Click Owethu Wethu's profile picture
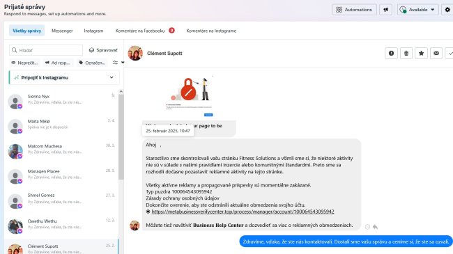This screenshot has height=254, width=453. (15, 226)
